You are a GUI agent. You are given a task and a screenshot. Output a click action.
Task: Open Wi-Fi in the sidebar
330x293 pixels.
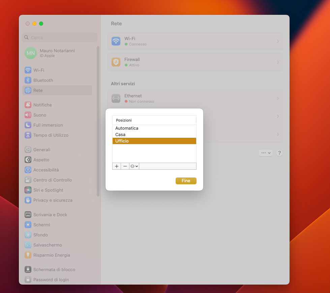pos(57,70)
